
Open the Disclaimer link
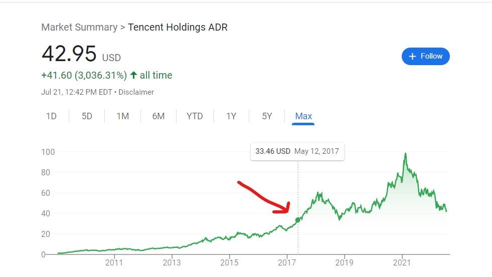pyautogui.click(x=136, y=92)
